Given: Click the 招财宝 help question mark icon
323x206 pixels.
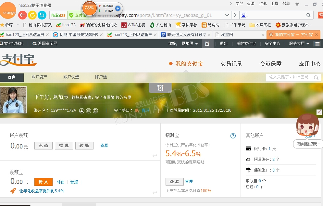Looking at the screenshot, I should click(x=233, y=136).
